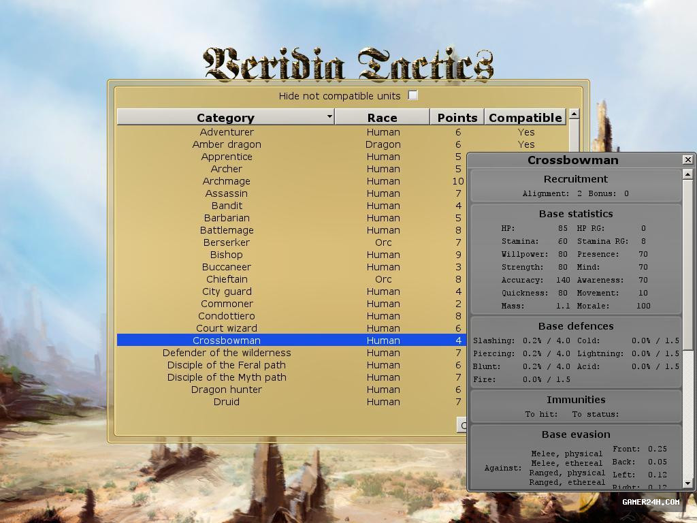Screen dimensions: 697x523
Task: Click the Morale value 100
Action: pos(643,306)
